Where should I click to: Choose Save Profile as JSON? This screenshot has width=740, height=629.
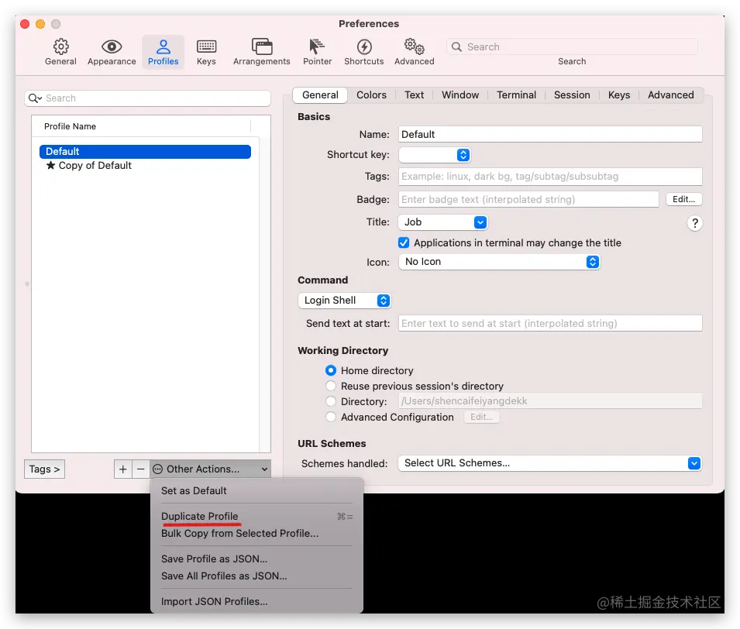256,559
